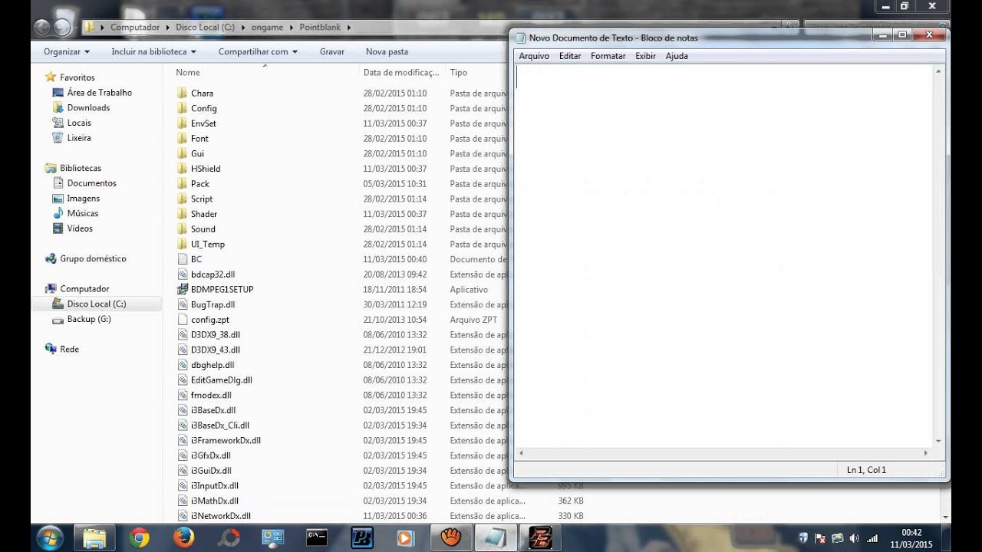Viewport: 982px width, 552px height.
Task: Select the file name i3NetworkDx.dll
Action: click(221, 516)
